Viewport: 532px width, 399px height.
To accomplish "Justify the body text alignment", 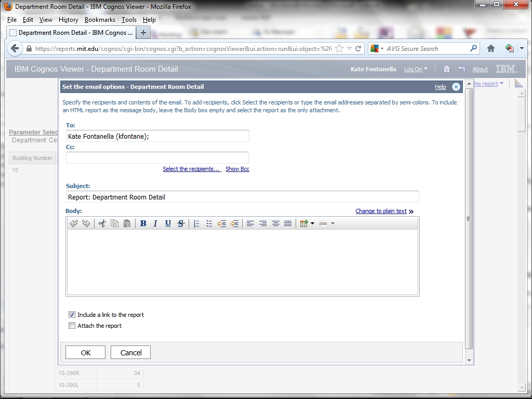I will (288, 223).
